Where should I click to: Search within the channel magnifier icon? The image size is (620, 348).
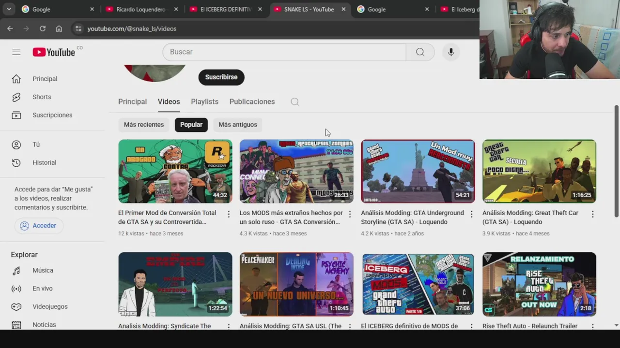point(294,101)
